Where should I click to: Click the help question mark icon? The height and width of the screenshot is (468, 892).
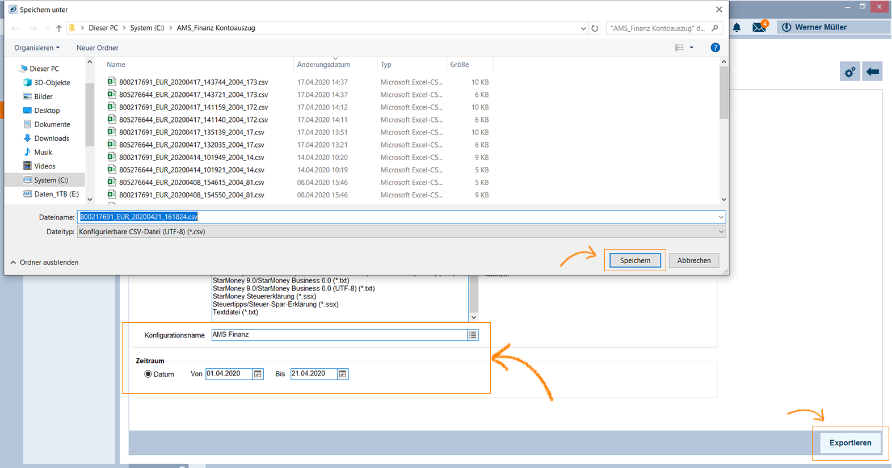pyautogui.click(x=715, y=48)
